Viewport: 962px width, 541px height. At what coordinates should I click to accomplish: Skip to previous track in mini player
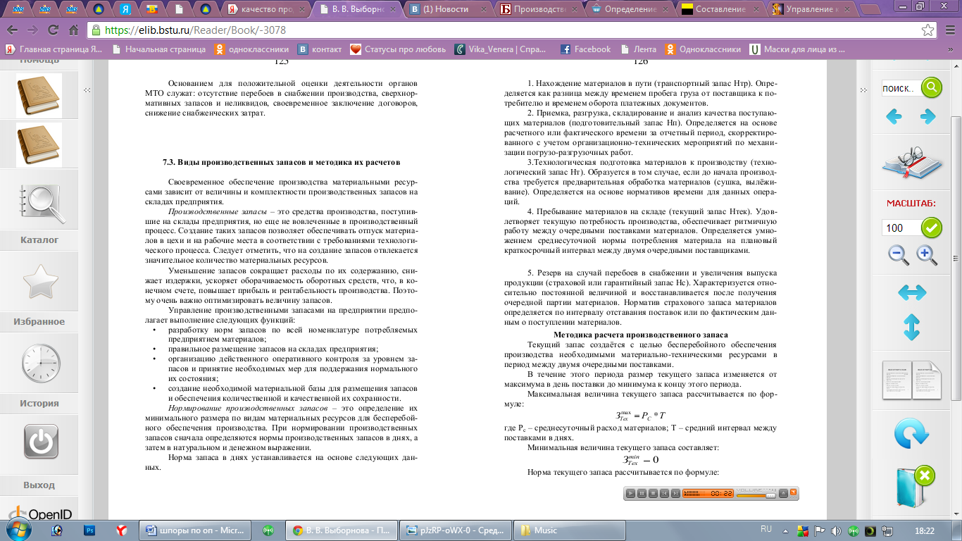tap(665, 493)
